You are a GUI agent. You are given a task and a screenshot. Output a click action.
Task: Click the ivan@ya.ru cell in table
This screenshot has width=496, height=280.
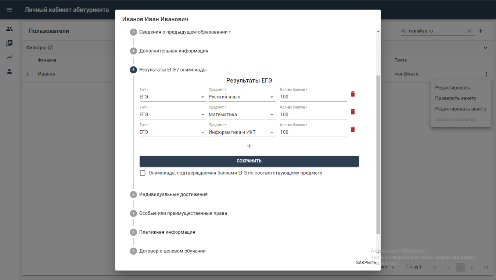(x=406, y=74)
